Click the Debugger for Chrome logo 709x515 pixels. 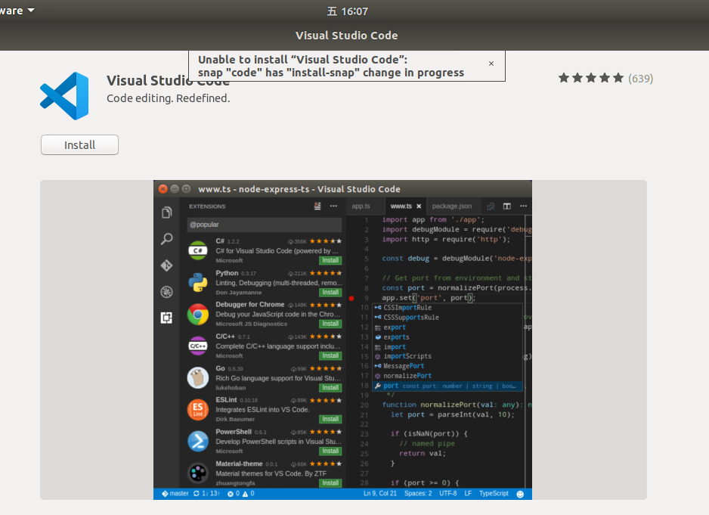pos(198,314)
